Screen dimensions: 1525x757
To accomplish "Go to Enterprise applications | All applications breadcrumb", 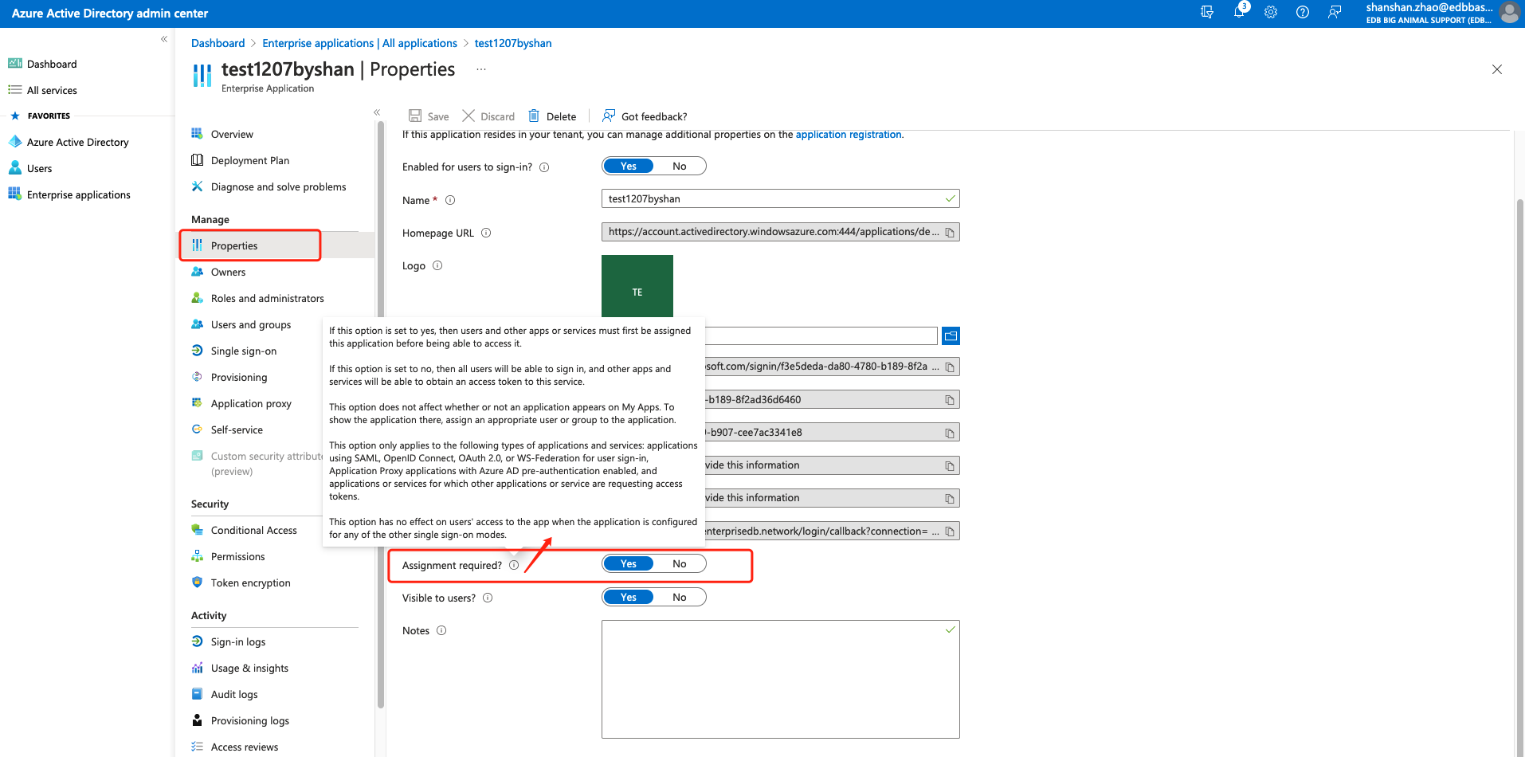I will point(359,43).
